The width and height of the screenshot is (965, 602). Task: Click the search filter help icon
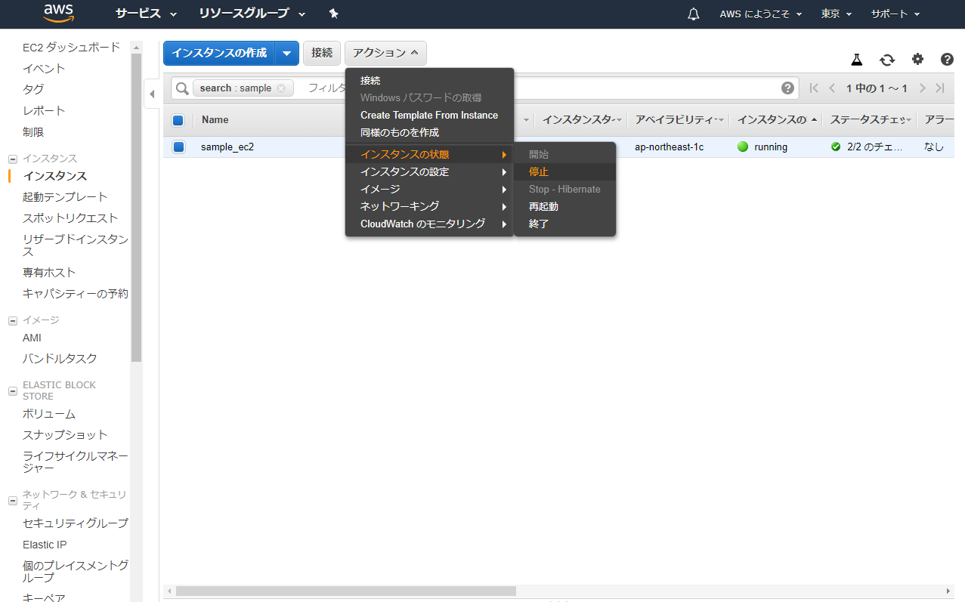(787, 88)
